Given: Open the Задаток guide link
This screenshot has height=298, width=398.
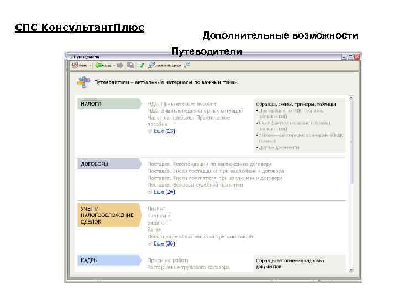Looking at the screenshot, I should (x=158, y=223).
